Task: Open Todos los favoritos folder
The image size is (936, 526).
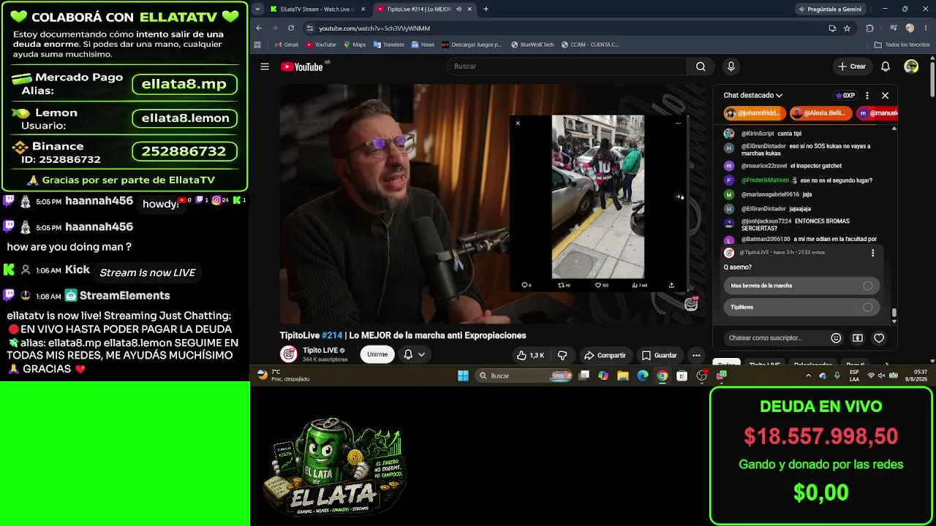Action: pyautogui.click(x=902, y=45)
